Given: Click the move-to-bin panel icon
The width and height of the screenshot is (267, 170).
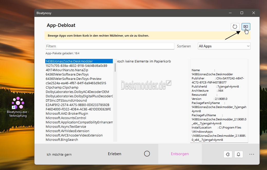Looking at the screenshot, I should (x=246, y=26).
